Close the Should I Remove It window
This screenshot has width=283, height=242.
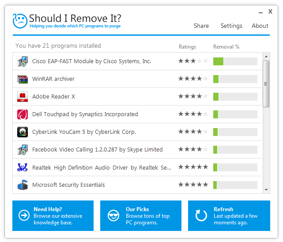[270, 11]
